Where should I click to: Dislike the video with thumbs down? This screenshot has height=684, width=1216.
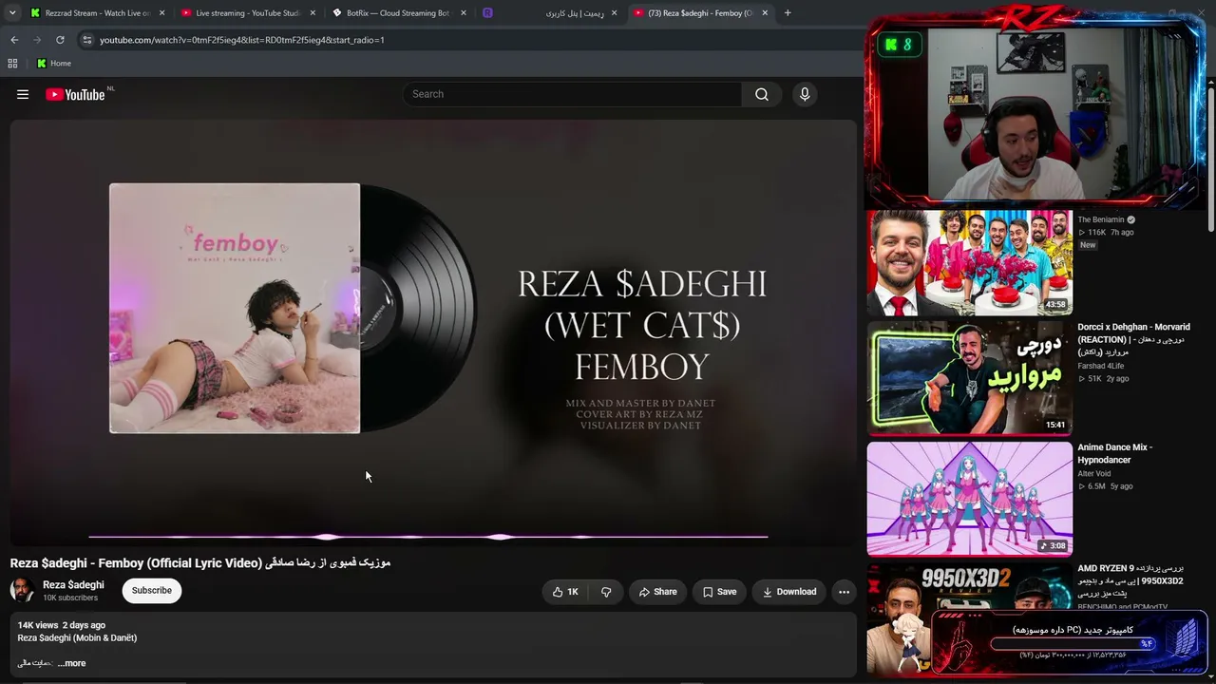[x=606, y=592]
